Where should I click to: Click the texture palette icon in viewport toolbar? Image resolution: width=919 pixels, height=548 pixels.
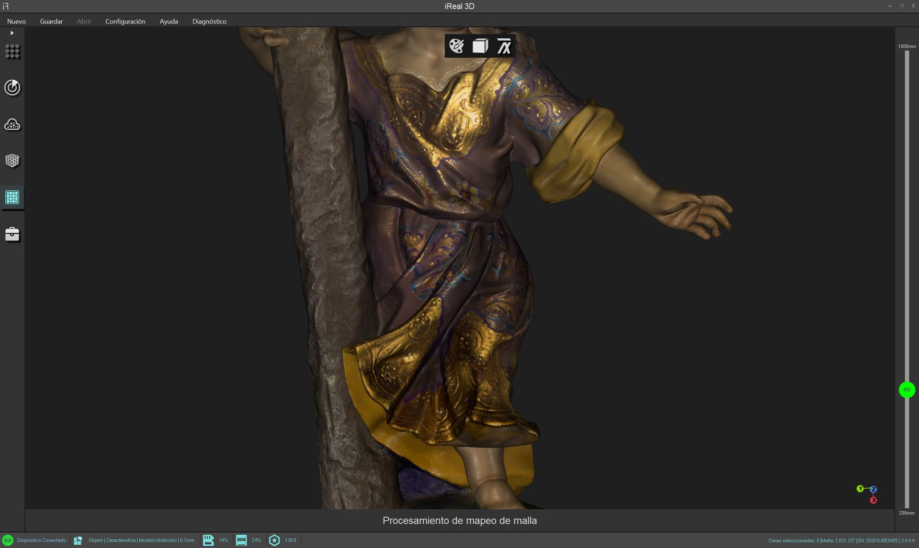[x=457, y=46]
